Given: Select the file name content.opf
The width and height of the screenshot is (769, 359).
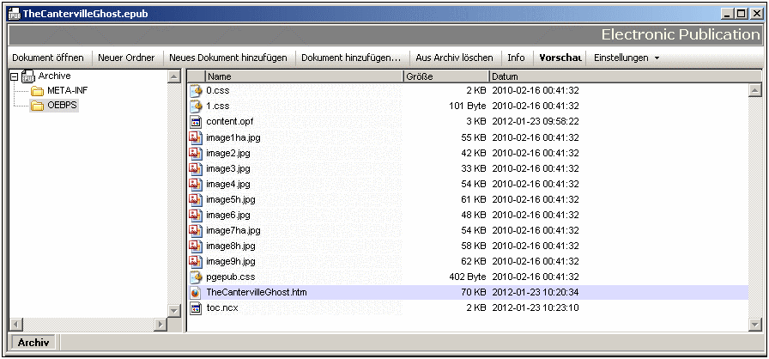Looking at the screenshot, I should pos(229,121).
